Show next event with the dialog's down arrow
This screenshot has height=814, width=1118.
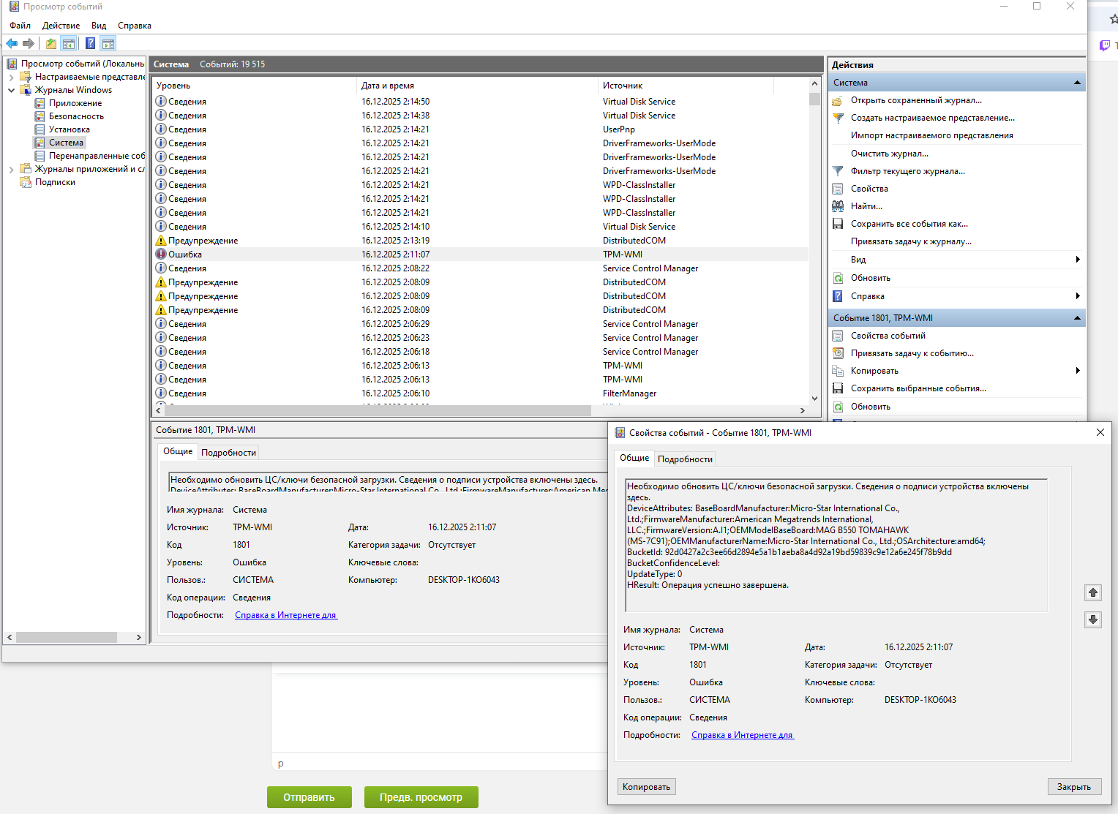point(1093,619)
